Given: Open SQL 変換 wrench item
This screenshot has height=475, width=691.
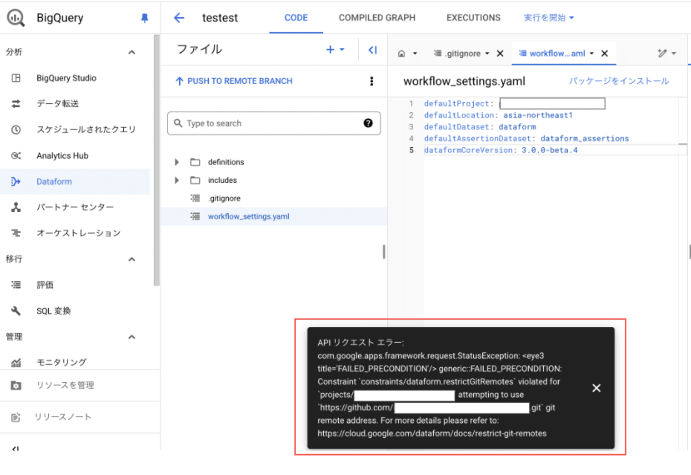Looking at the screenshot, I should [54, 311].
